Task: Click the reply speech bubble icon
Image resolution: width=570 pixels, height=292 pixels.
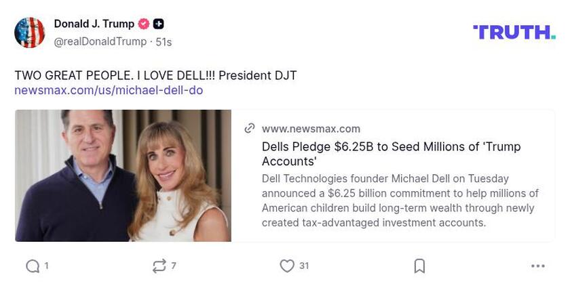Action: tap(33, 266)
